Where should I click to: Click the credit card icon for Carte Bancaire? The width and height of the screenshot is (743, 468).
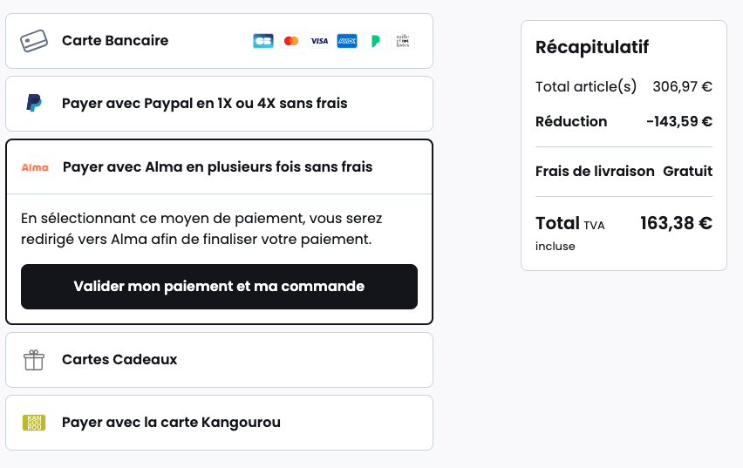coord(34,41)
